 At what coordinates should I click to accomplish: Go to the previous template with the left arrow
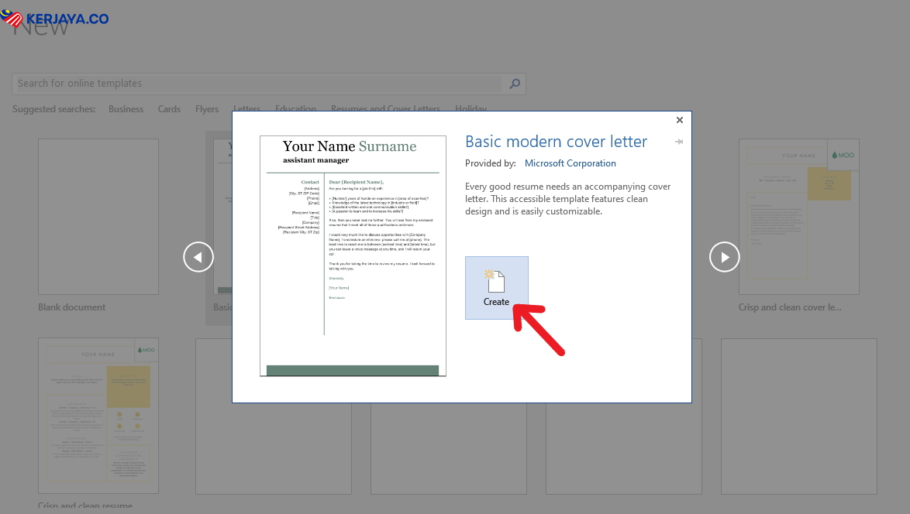(198, 257)
